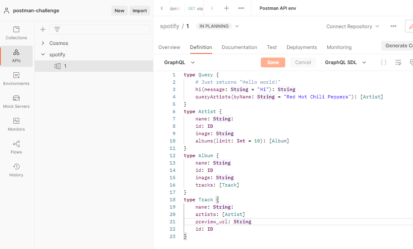The image size is (413, 249).
Task: Open the Postman API env environment selector
Action: 278,8
